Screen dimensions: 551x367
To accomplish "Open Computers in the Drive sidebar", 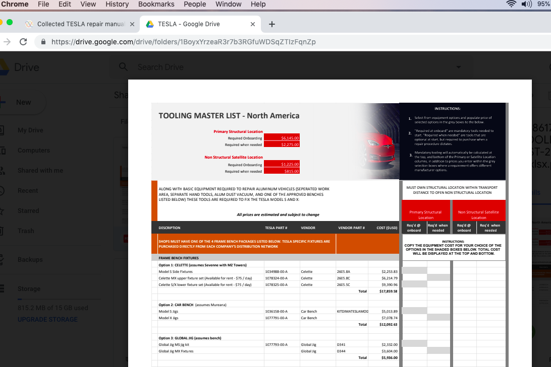I will pyautogui.click(x=34, y=151).
